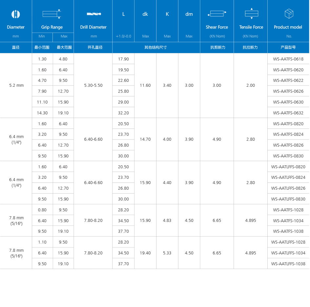The width and height of the screenshot is (310, 307).
Task: Click the Grip Range icon
Action: (52, 14)
